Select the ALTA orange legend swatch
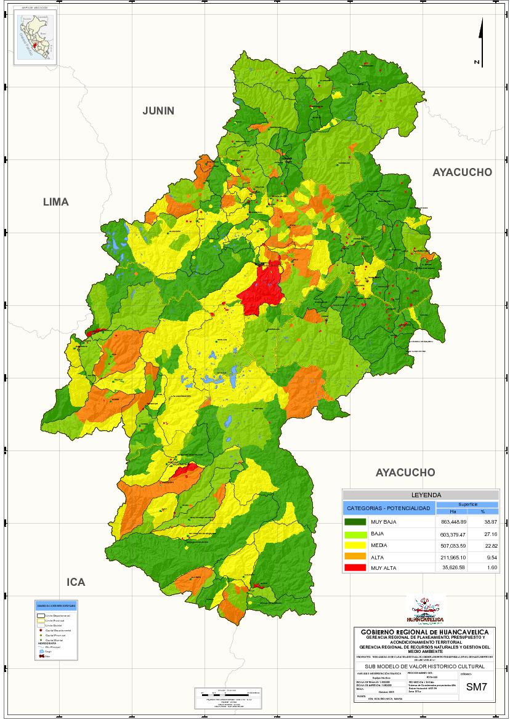 pos(355,557)
